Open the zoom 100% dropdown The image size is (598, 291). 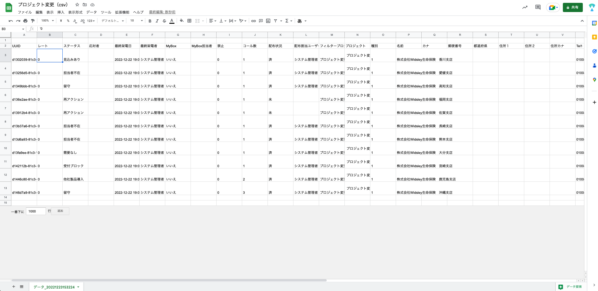(x=47, y=21)
